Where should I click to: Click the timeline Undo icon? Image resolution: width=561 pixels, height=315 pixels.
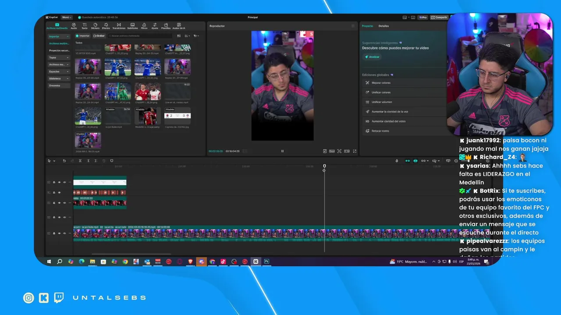pos(64,161)
